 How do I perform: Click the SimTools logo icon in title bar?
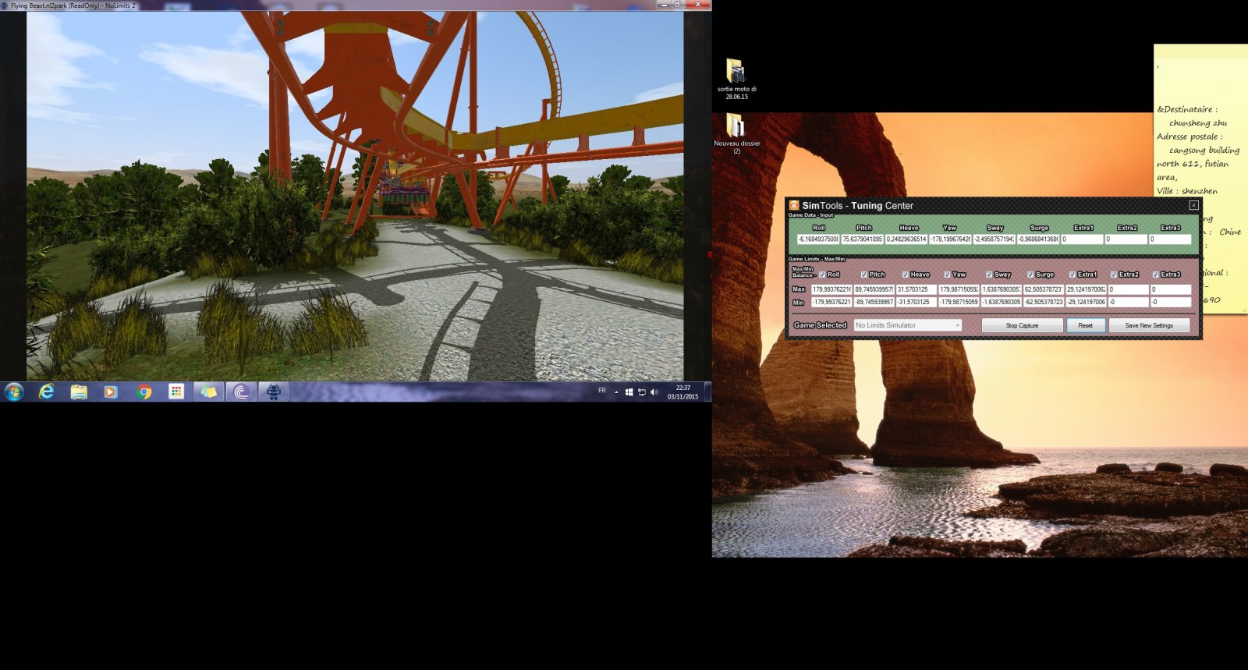point(794,205)
